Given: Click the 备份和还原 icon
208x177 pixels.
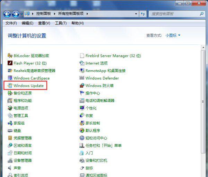Looking at the screenshot, I should tap(10, 93).
